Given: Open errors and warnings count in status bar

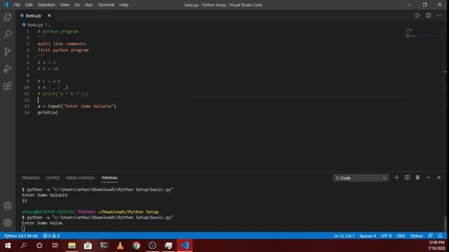Looking at the screenshot, I should point(51,236).
